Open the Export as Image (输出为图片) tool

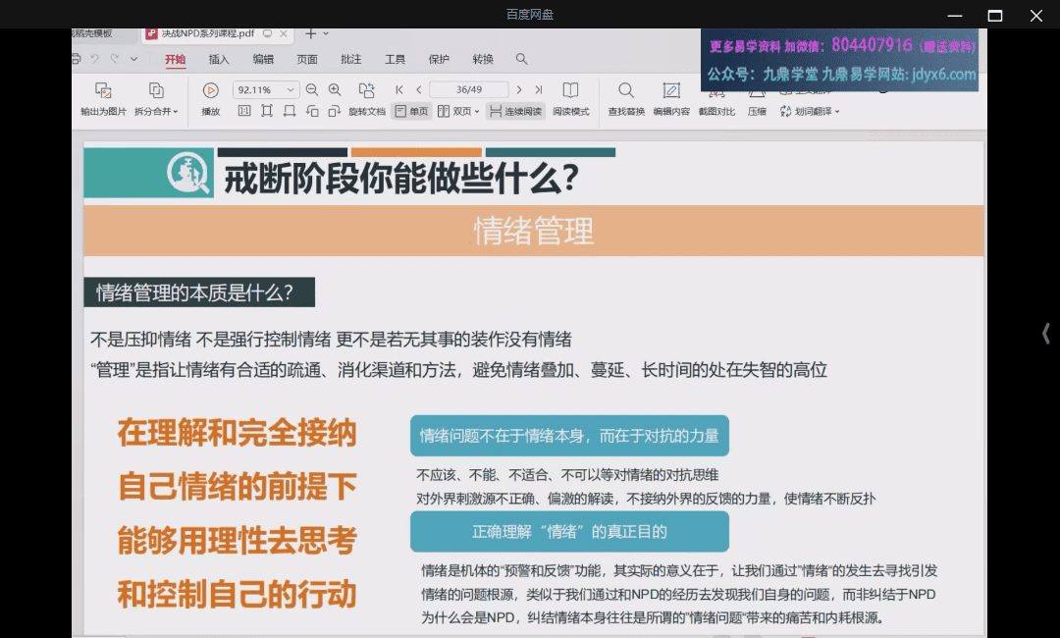pos(103,90)
